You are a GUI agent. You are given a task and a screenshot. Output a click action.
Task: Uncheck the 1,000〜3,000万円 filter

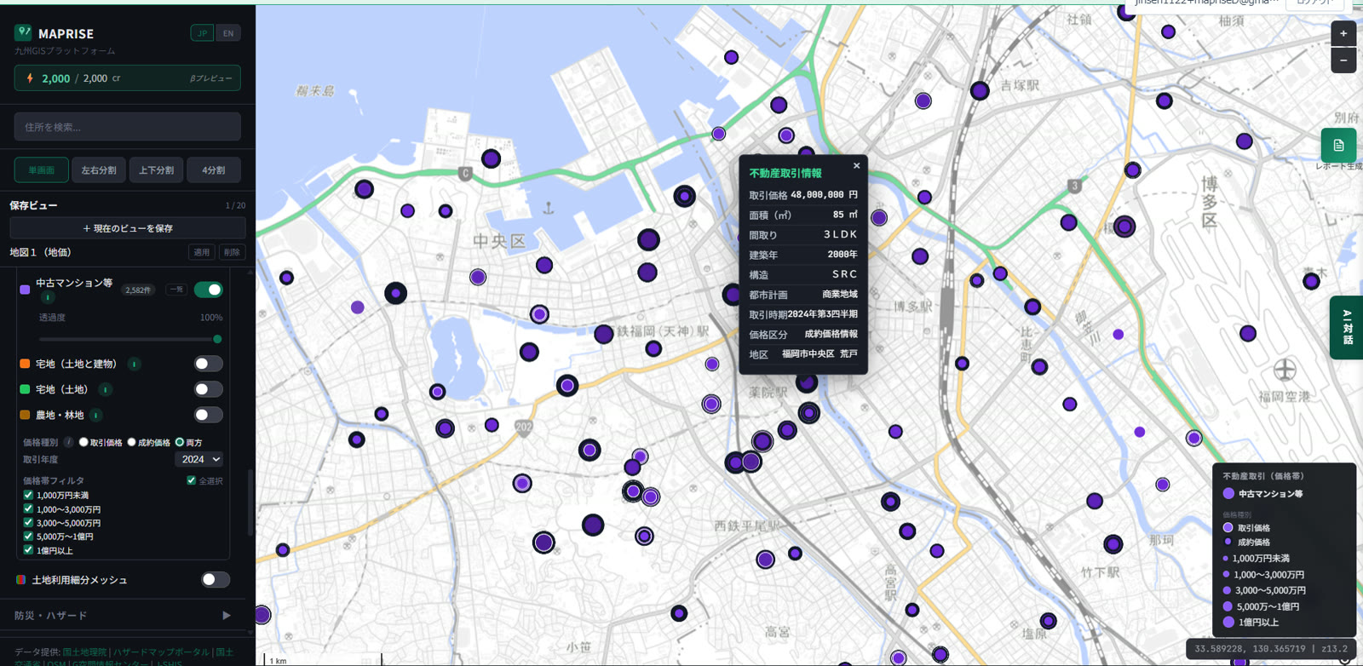28,509
